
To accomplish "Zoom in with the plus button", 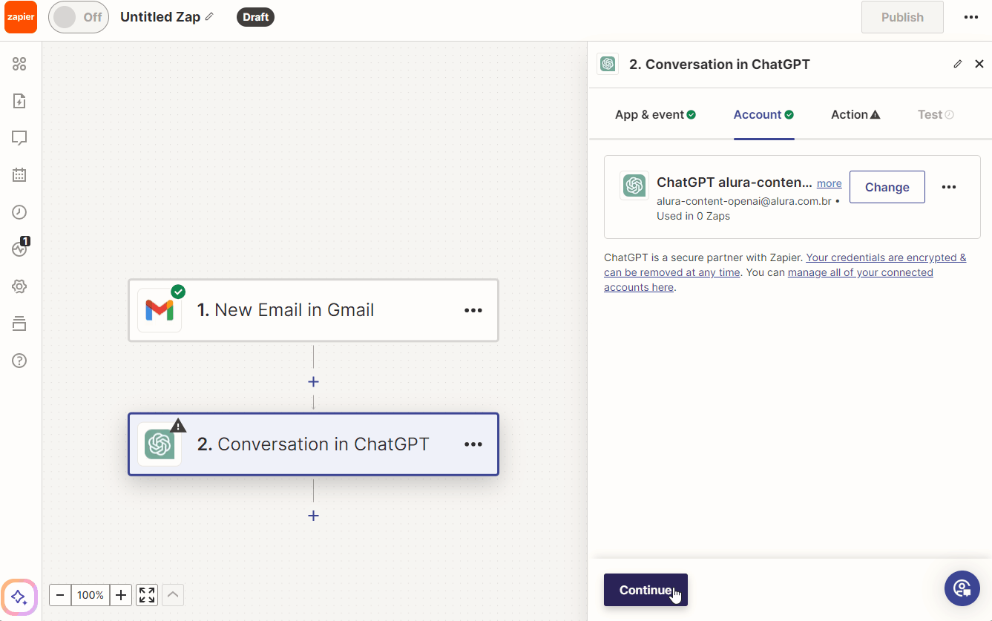I will pos(121,595).
